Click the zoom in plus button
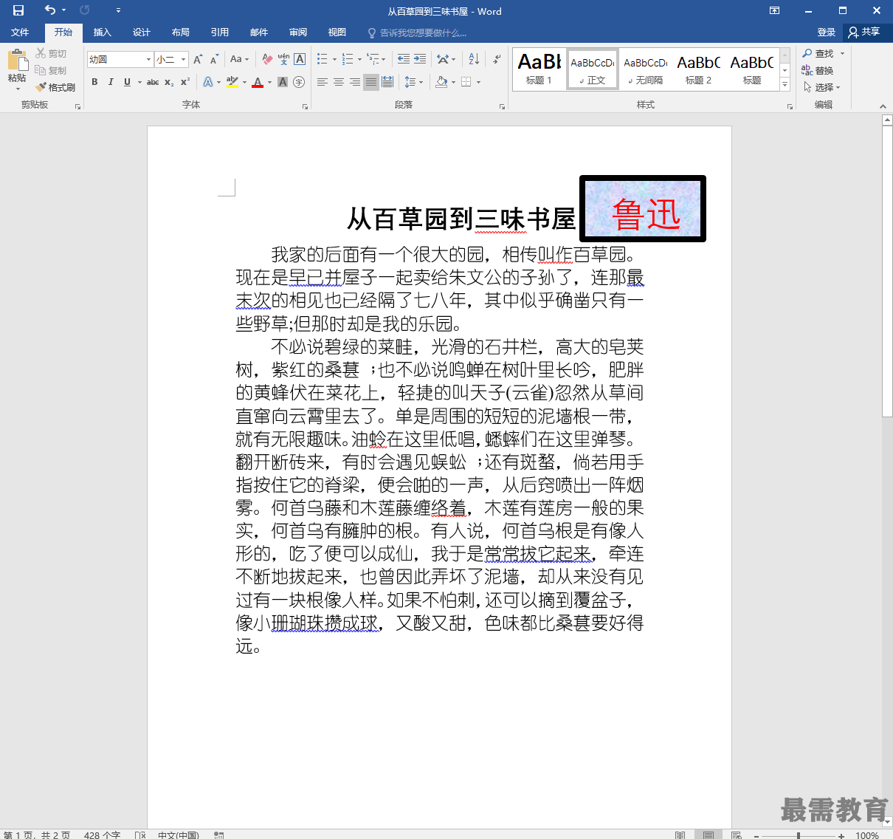The width and height of the screenshot is (893, 839). (841, 835)
